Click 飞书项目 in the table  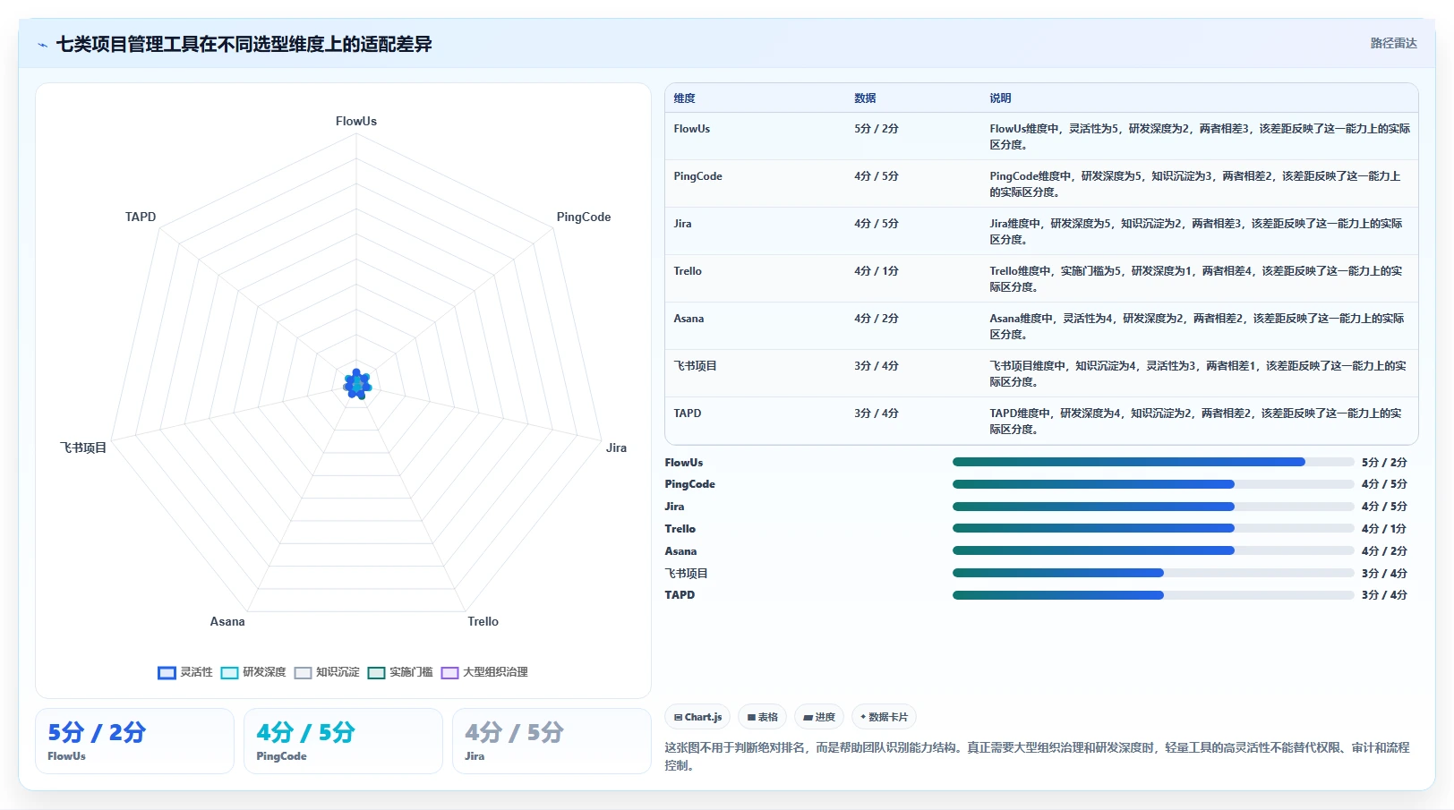click(695, 366)
